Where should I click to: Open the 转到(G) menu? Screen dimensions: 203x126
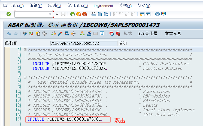54,6
